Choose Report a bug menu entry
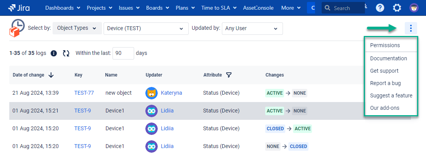This screenshot has height=155, width=426. coord(385,83)
